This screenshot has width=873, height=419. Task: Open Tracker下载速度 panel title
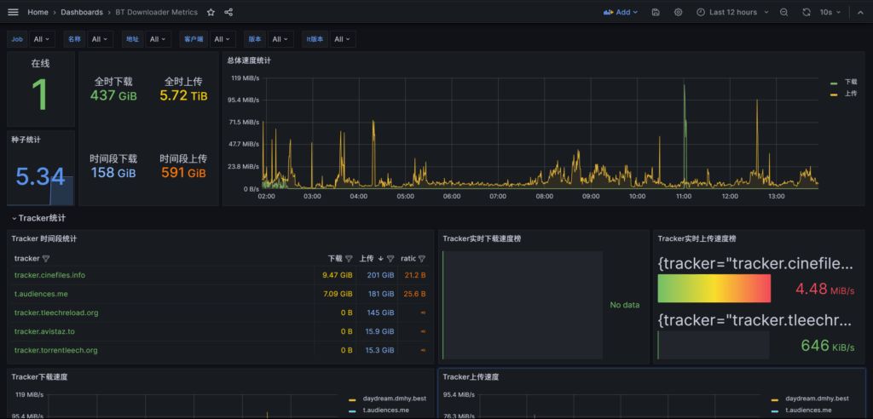tap(39, 377)
